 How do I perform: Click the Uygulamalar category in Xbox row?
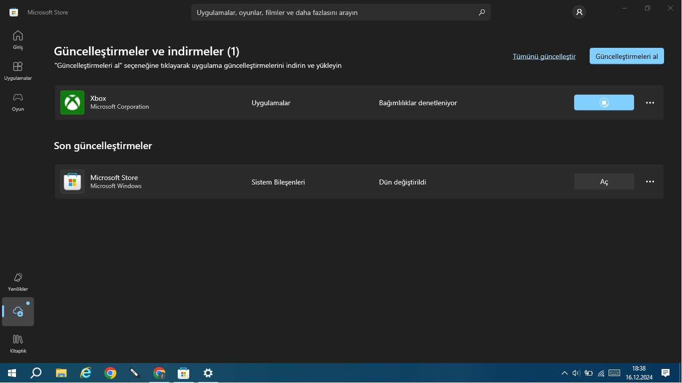(x=271, y=103)
